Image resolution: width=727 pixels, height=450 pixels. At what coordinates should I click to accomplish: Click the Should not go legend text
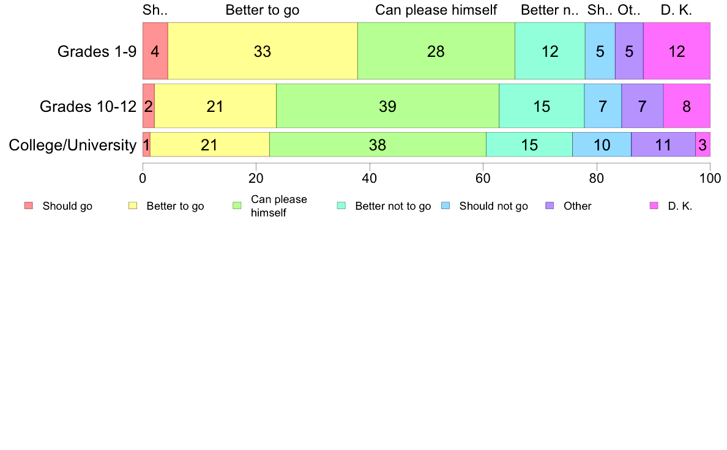[494, 206]
